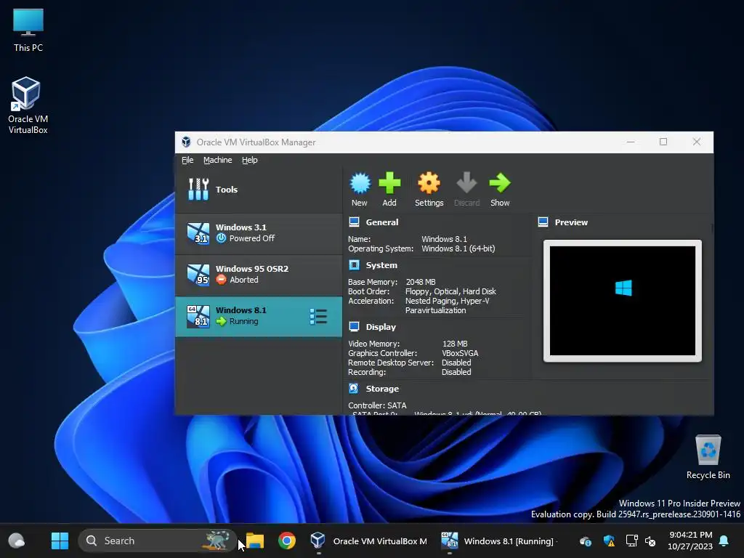Click the System section chip icon
This screenshot has height=558, width=744.
point(354,264)
